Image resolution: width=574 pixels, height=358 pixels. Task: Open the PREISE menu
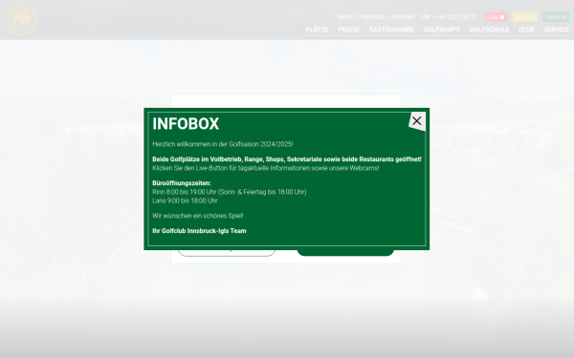click(348, 30)
